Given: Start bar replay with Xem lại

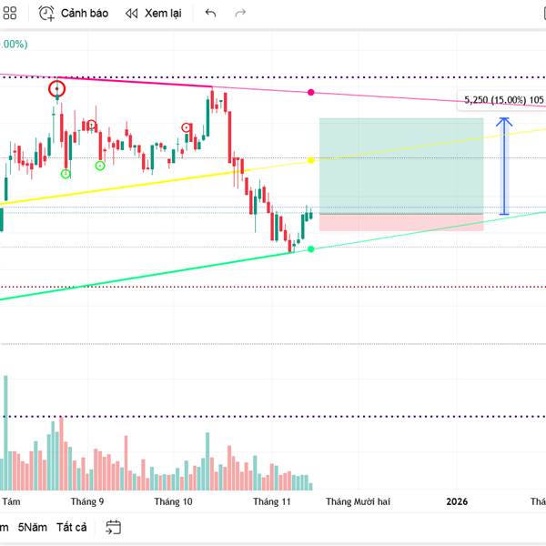Looking at the screenshot, I should 153,14.
